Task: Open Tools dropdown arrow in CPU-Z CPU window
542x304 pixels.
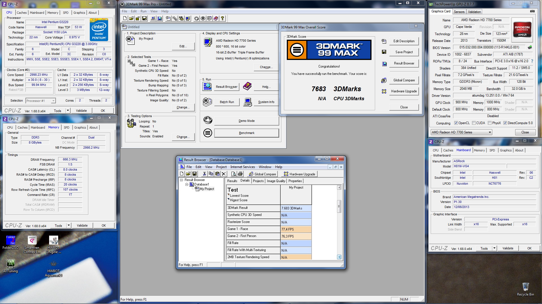Action: coord(68,111)
